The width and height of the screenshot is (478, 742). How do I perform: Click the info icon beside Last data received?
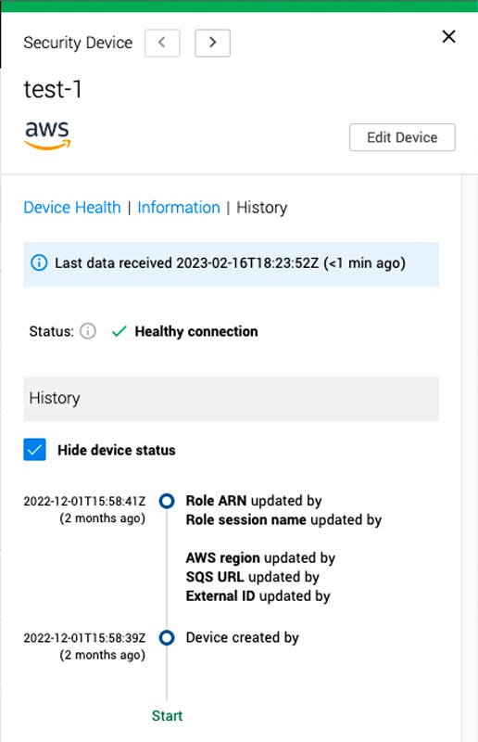tap(39, 262)
